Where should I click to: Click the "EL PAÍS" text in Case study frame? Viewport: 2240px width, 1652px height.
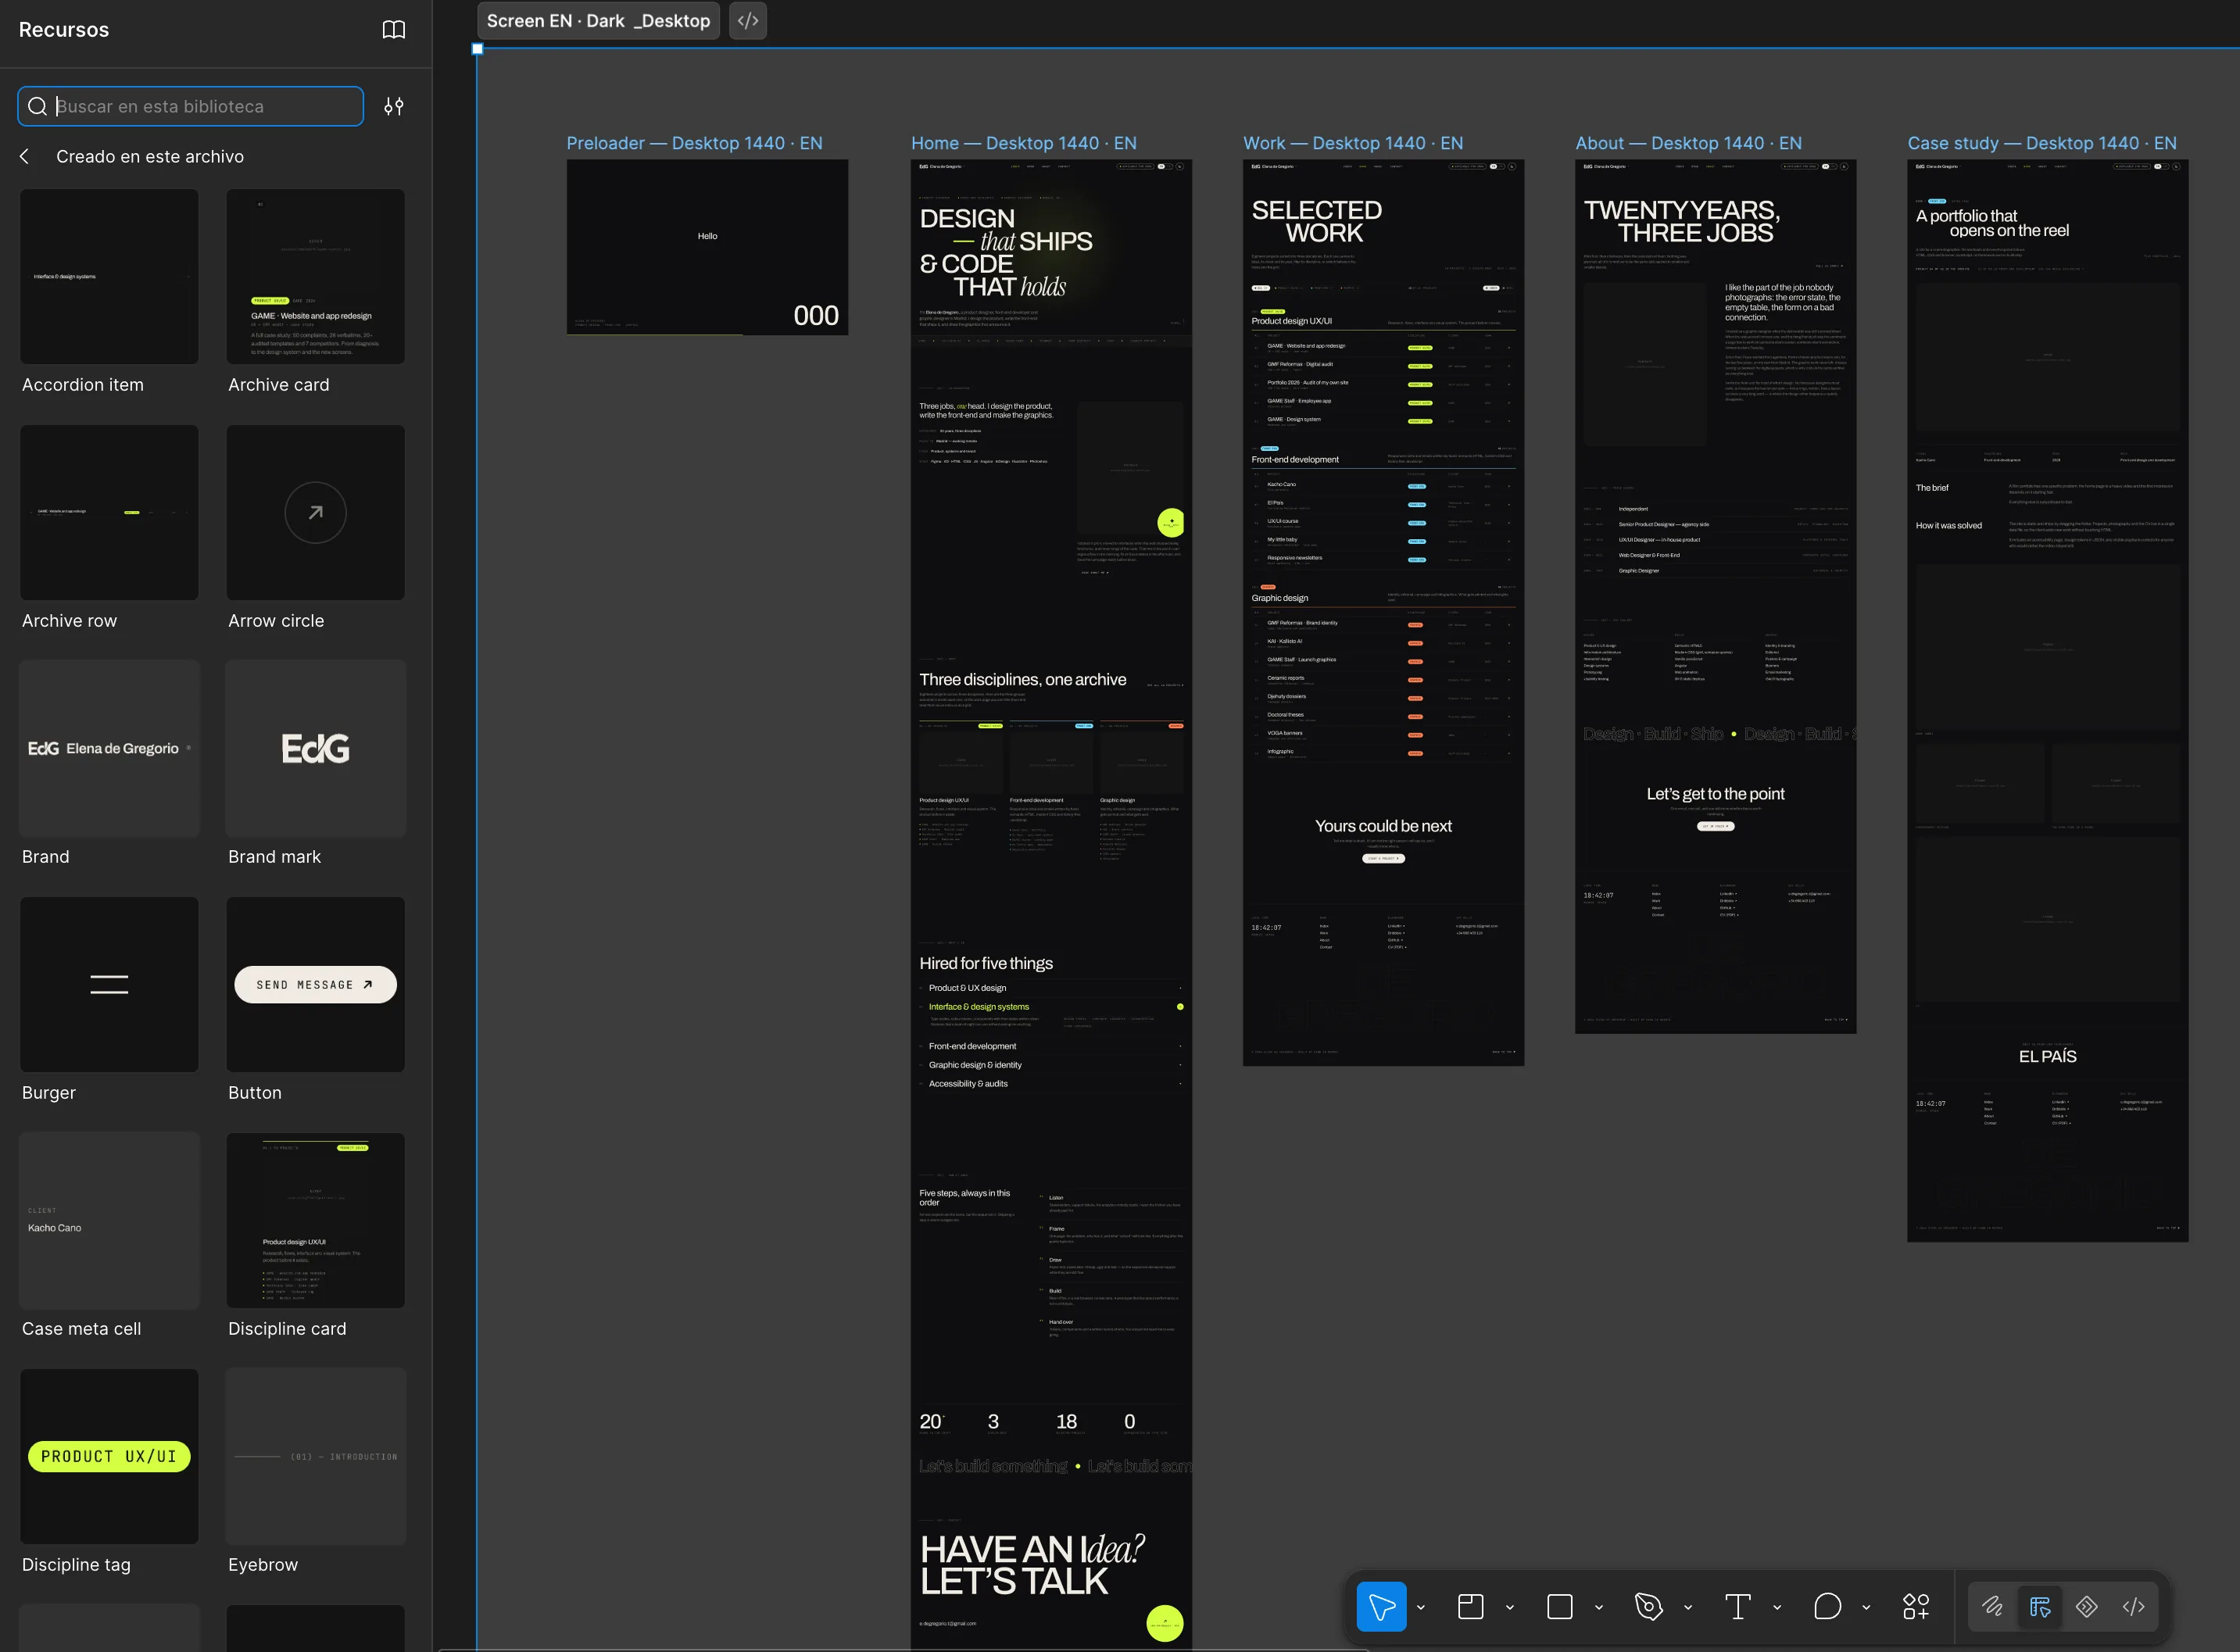[2047, 1056]
